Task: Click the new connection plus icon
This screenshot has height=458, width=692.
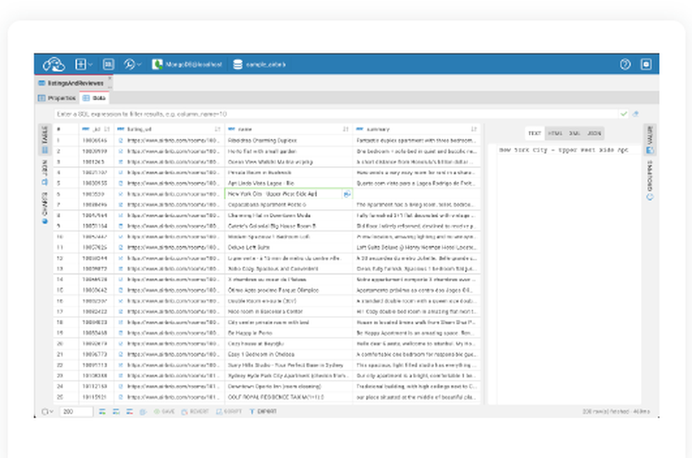Action: point(80,64)
